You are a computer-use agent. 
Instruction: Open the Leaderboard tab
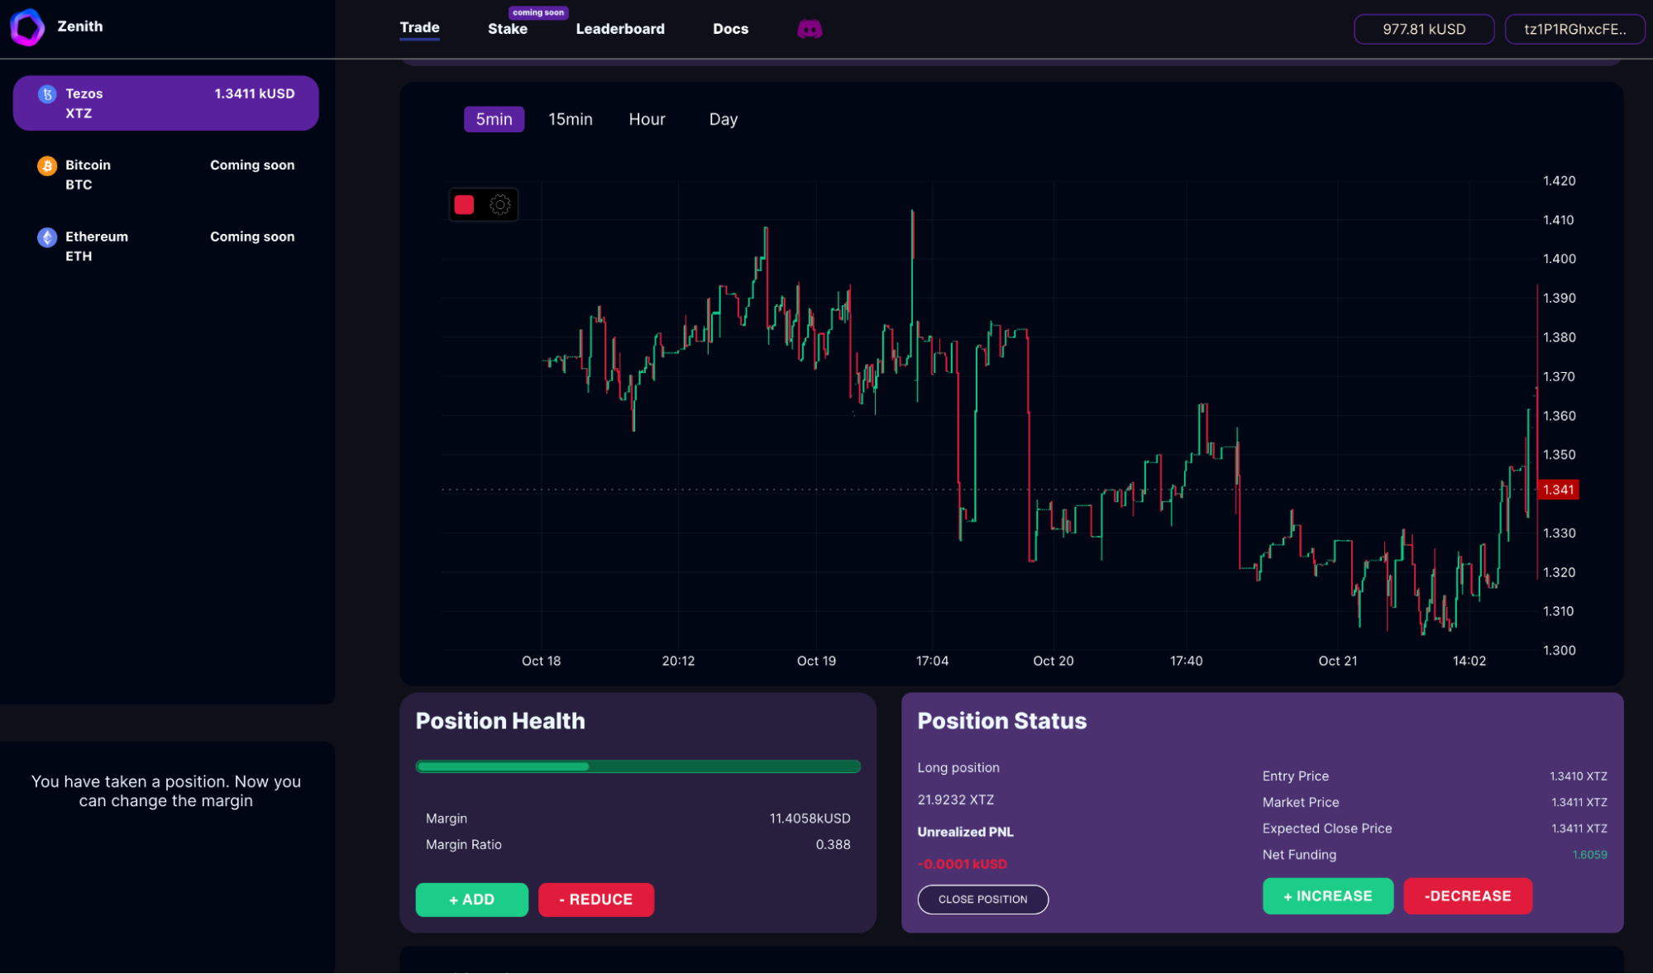tap(619, 29)
